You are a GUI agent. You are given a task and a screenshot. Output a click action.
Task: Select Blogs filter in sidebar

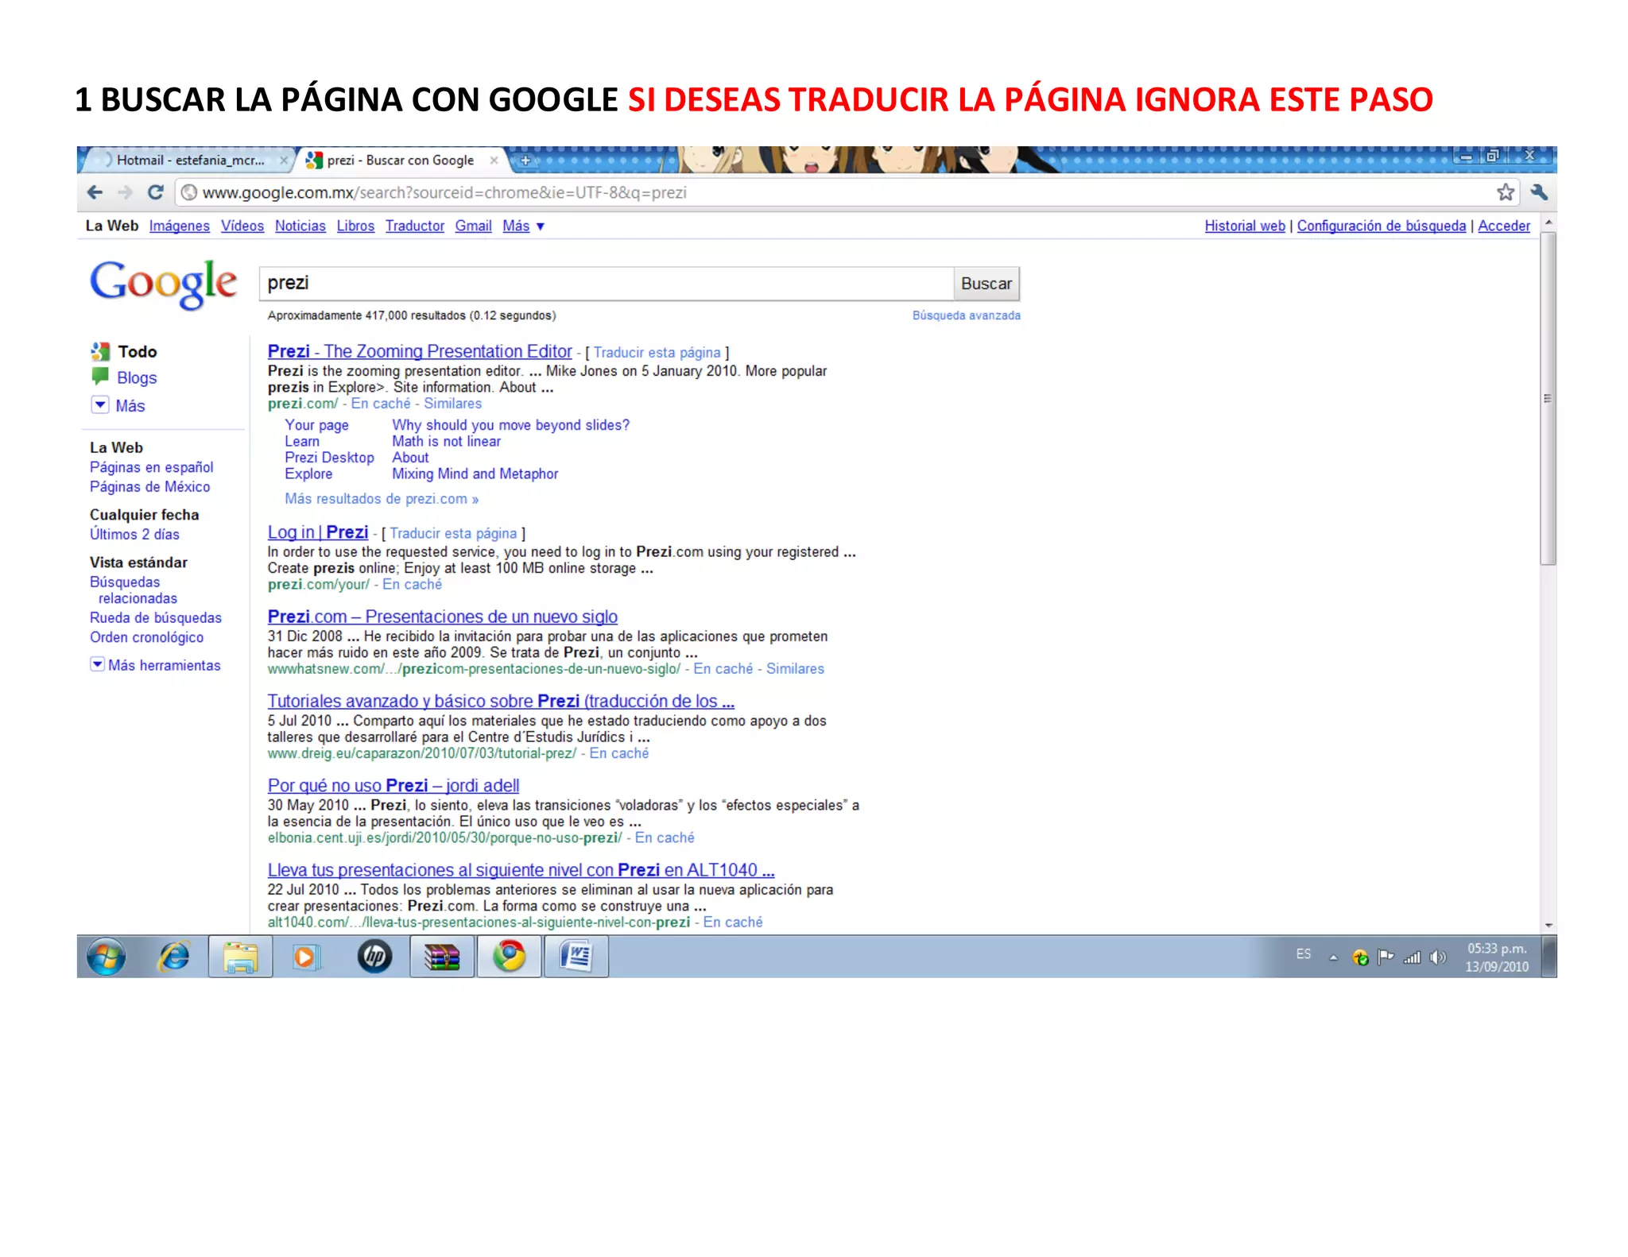(136, 378)
